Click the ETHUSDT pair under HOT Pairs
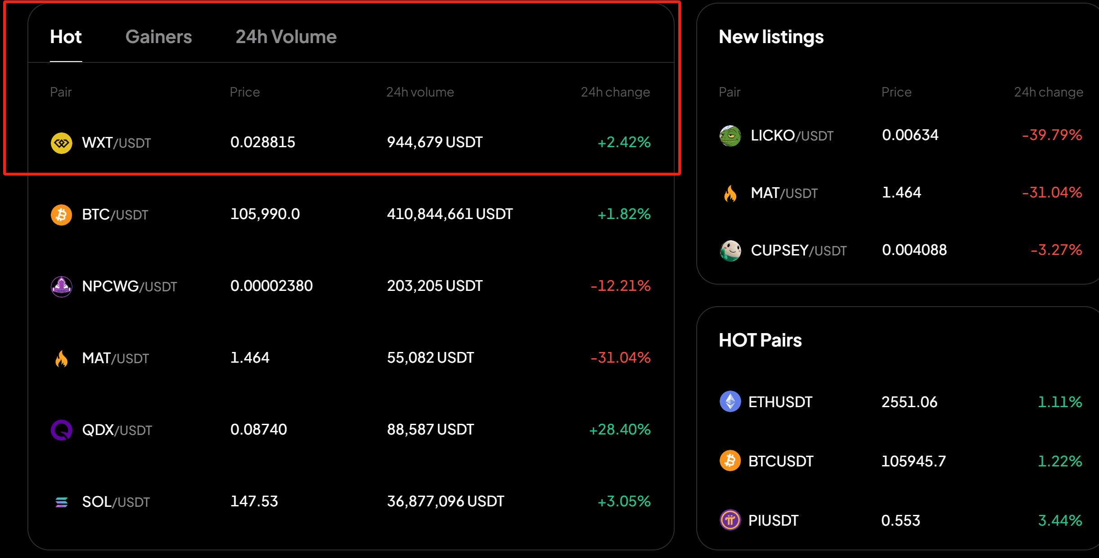The image size is (1099, 558). point(780,402)
